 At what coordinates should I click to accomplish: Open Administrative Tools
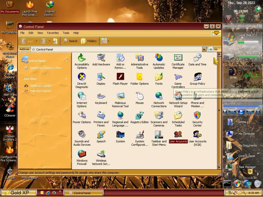click(139, 61)
